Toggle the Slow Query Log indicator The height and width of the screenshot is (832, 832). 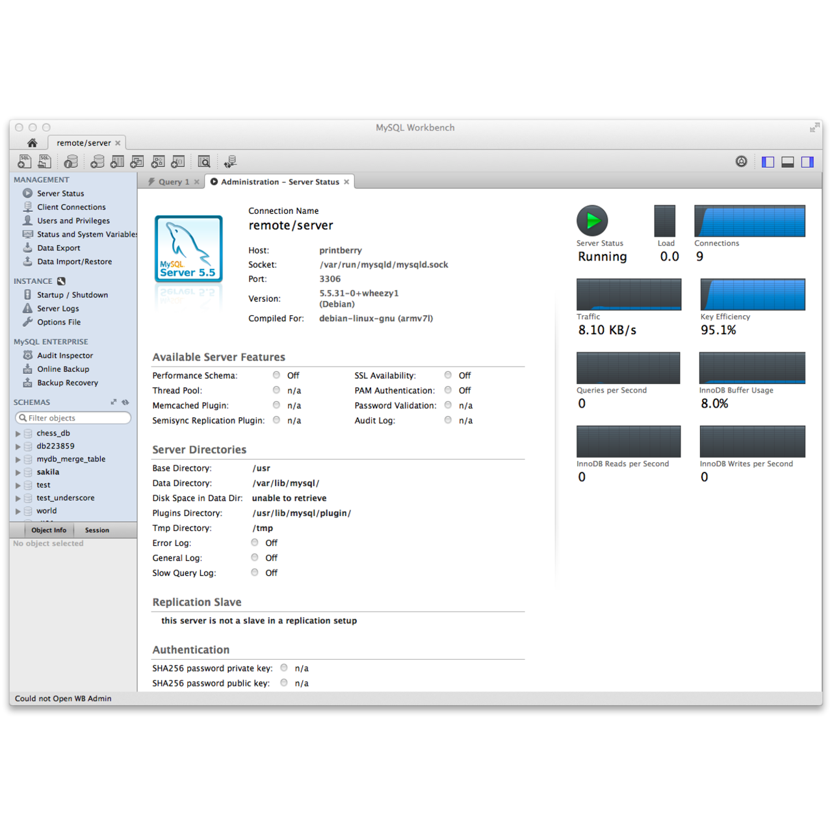click(254, 572)
